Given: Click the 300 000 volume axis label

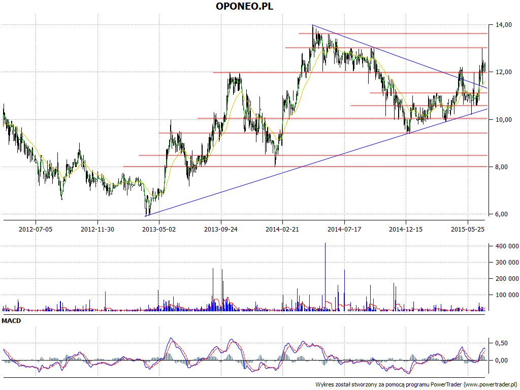Looking at the screenshot, I should coord(507,263).
